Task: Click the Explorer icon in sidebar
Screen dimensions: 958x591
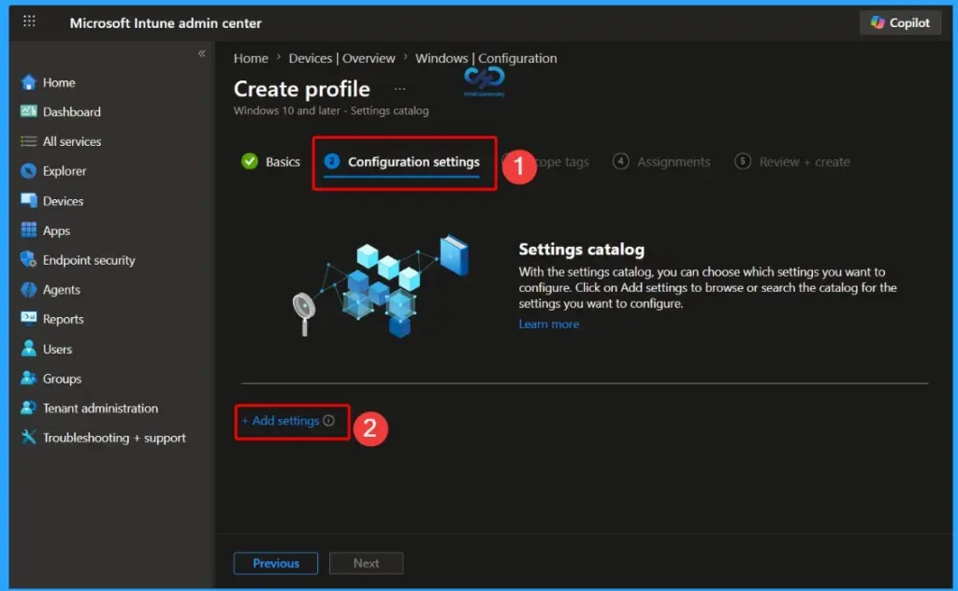Action: pyautogui.click(x=29, y=171)
